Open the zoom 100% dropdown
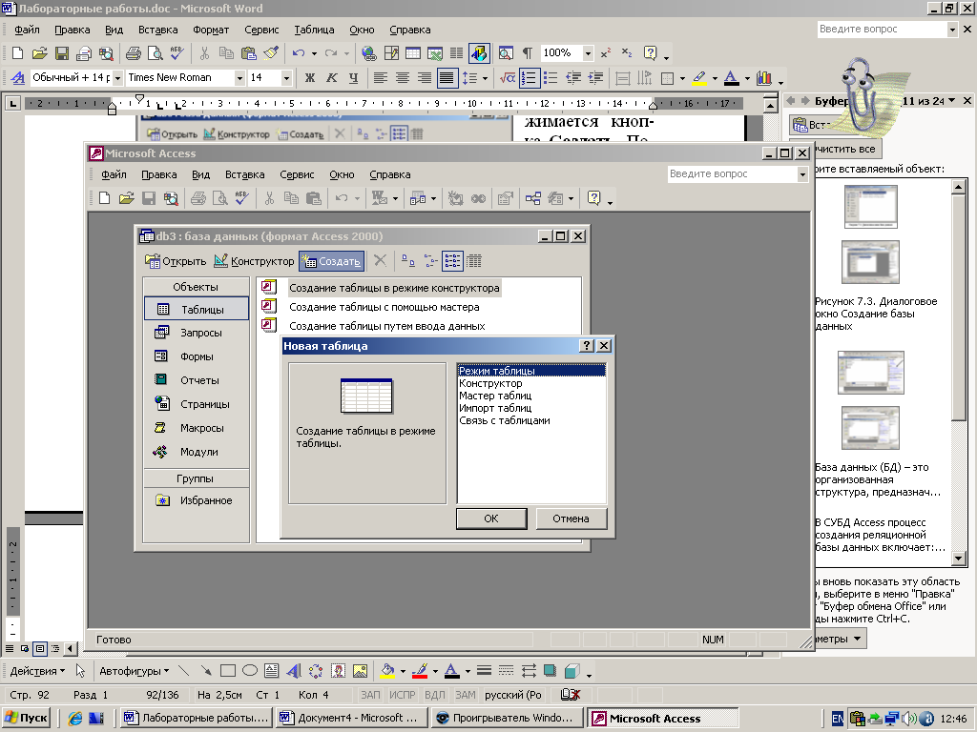Screen dimensions: 977x732 click(x=588, y=53)
